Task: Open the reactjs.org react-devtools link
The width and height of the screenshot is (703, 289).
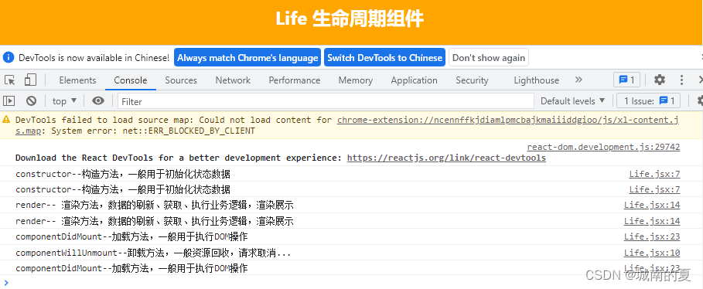Action: 446,158
